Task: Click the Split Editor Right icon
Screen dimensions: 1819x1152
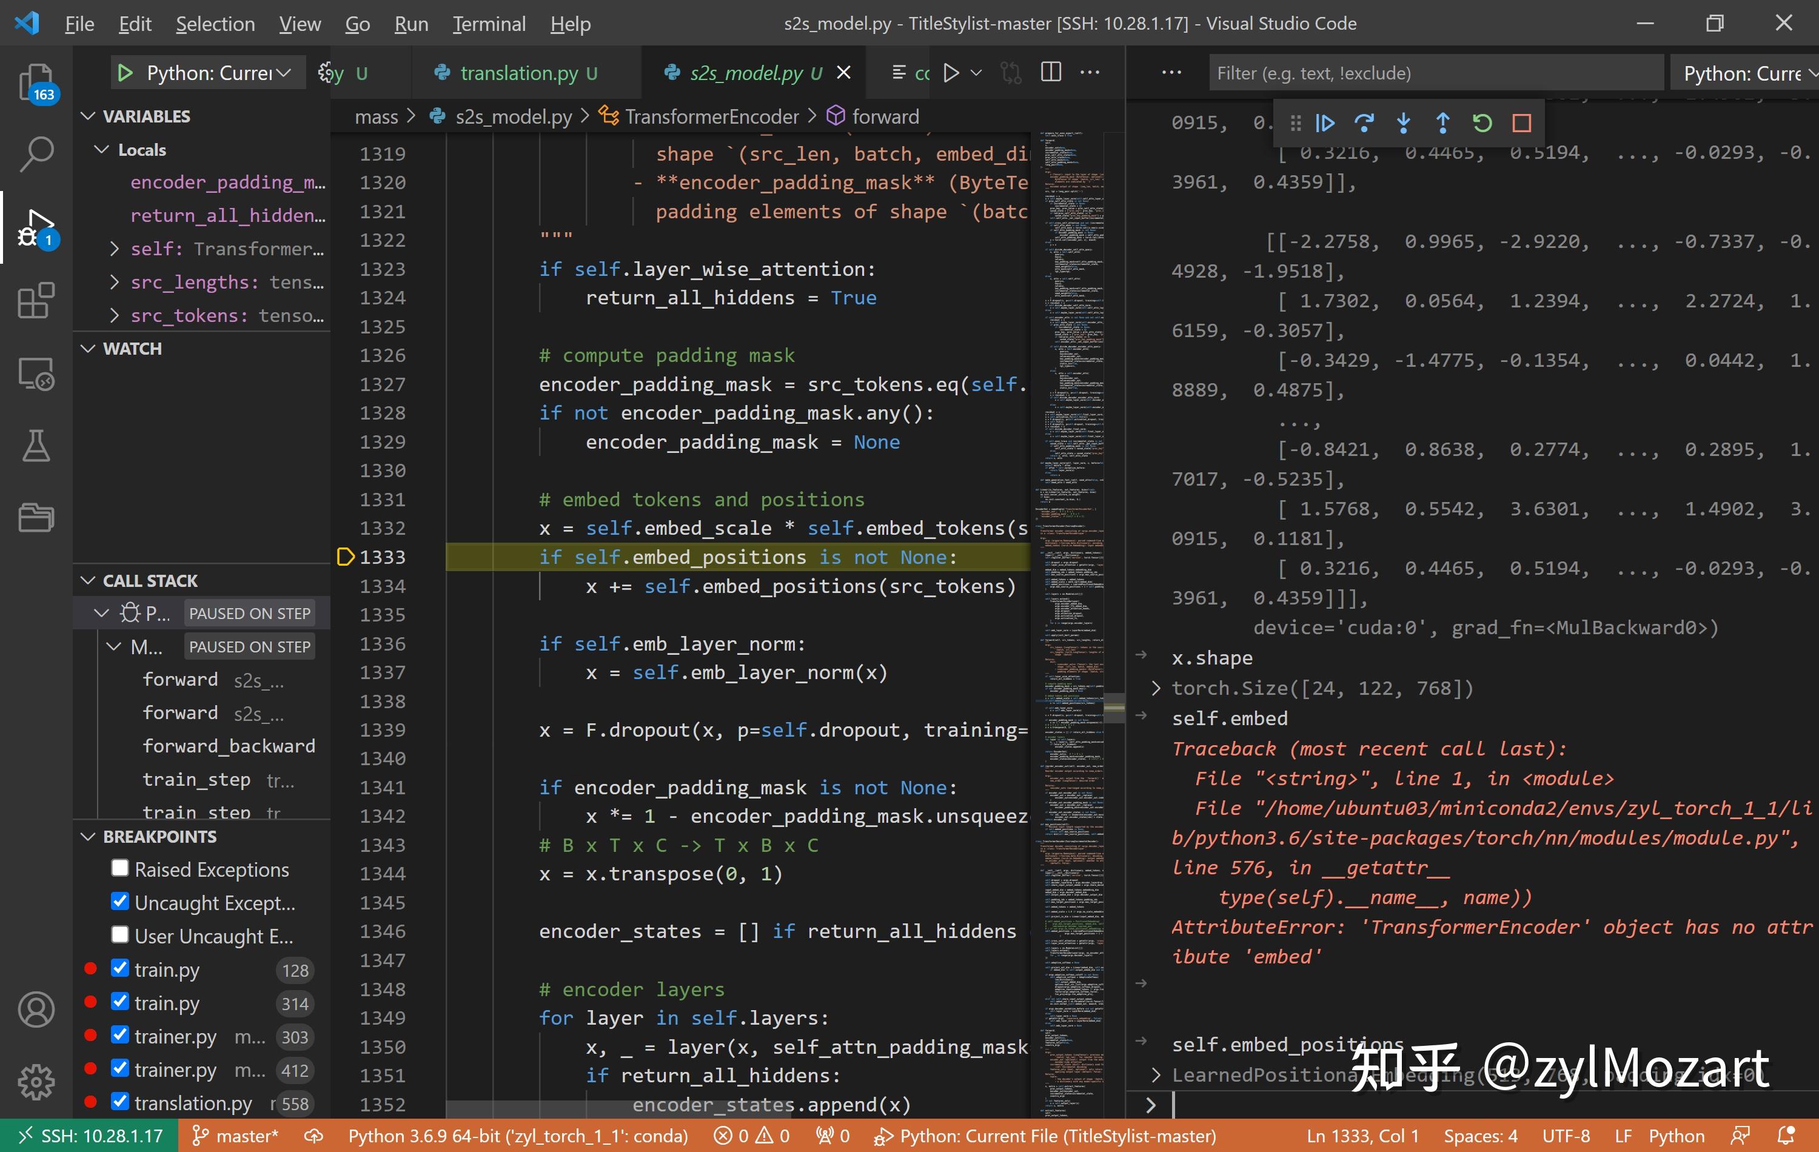Action: coord(1051,73)
